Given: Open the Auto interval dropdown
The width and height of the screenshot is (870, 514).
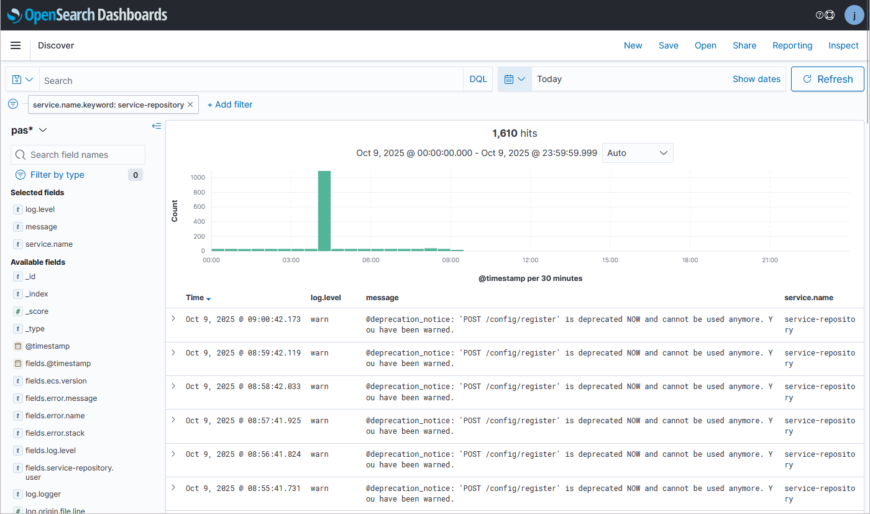Looking at the screenshot, I should tap(637, 153).
